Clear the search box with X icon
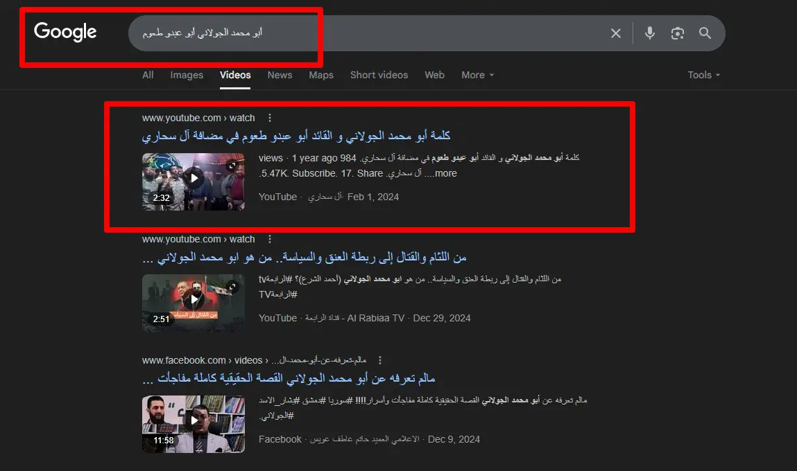Image resolution: width=797 pixels, height=471 pixels. pos(615,33)
